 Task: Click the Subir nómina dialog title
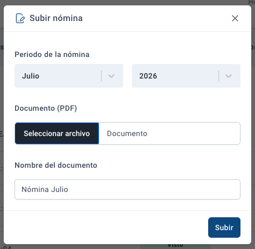[x=56, y=18]
